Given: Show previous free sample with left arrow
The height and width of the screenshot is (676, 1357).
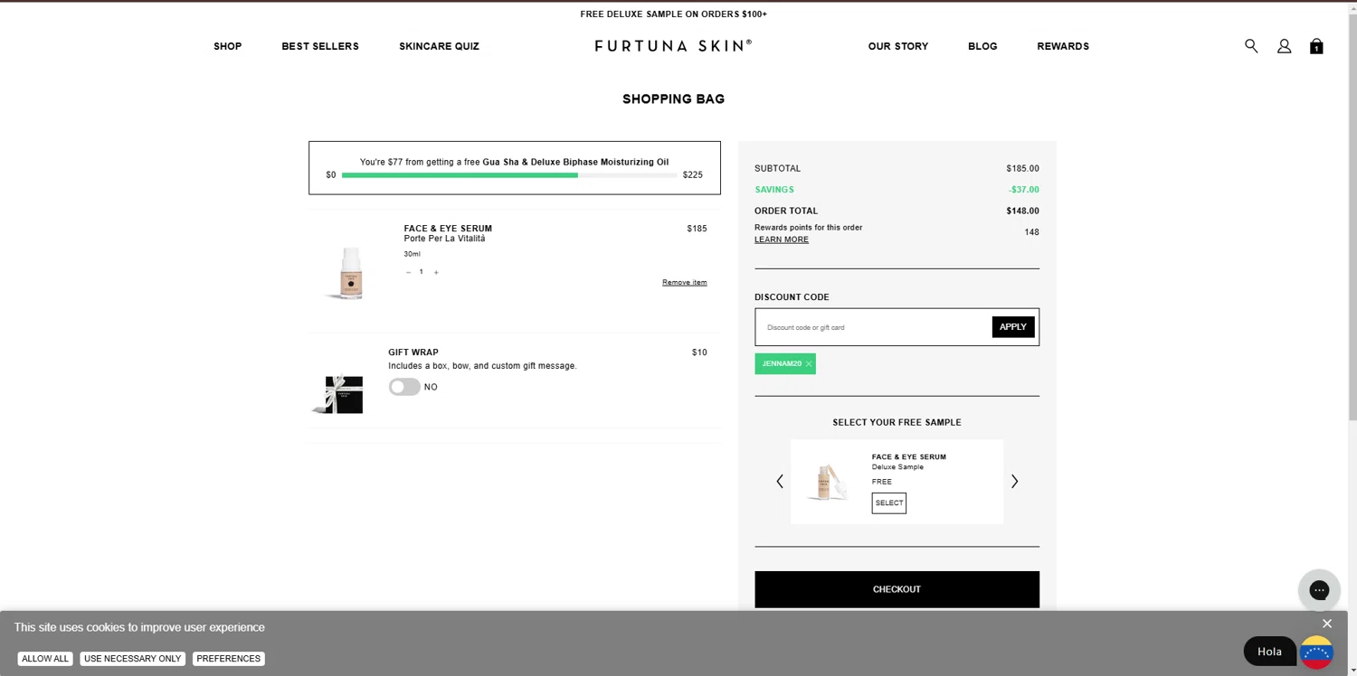Looking at the screenshot, I should coord(780,482).
